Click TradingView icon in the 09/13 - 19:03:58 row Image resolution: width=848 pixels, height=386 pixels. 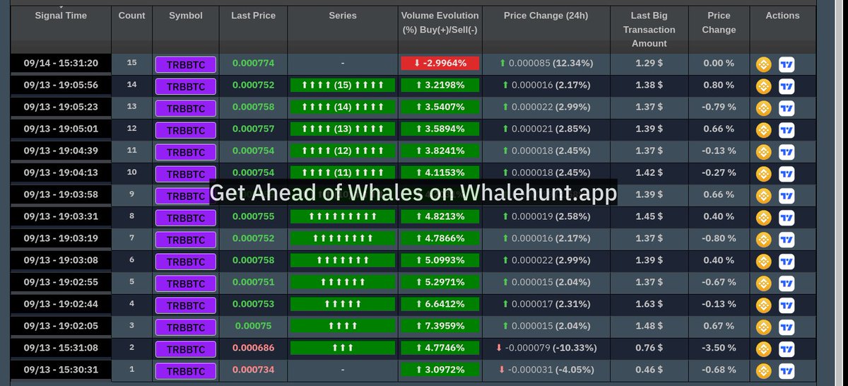(787, 196)
